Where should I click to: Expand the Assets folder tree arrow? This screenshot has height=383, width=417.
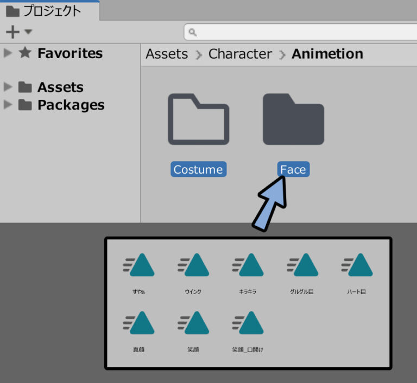(x=8, y=87)
